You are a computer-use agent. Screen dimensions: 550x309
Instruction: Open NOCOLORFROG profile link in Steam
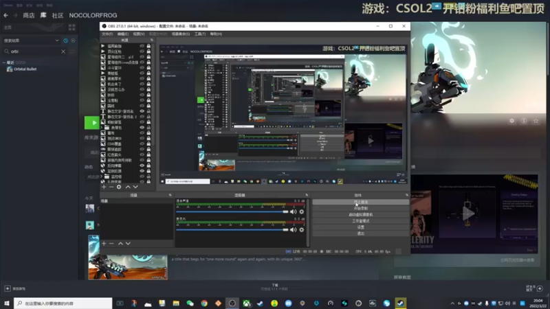(x=93, y=15)
